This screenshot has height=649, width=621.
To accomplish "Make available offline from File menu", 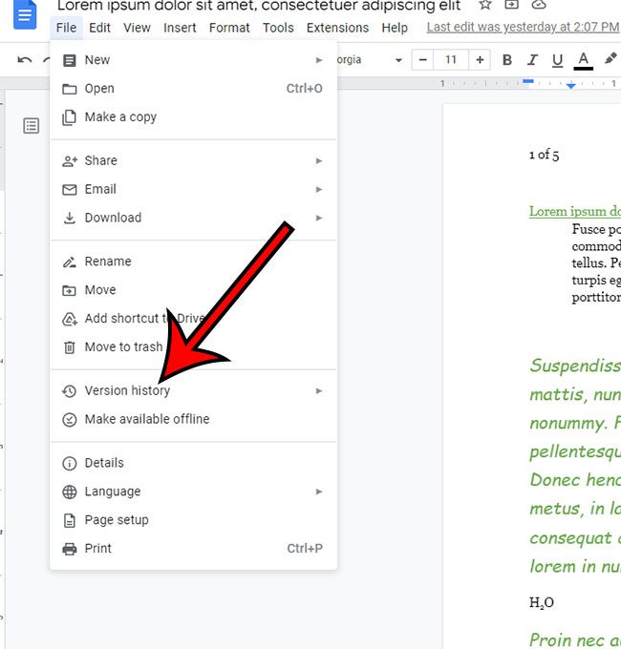I will click(x=146, y=419).
